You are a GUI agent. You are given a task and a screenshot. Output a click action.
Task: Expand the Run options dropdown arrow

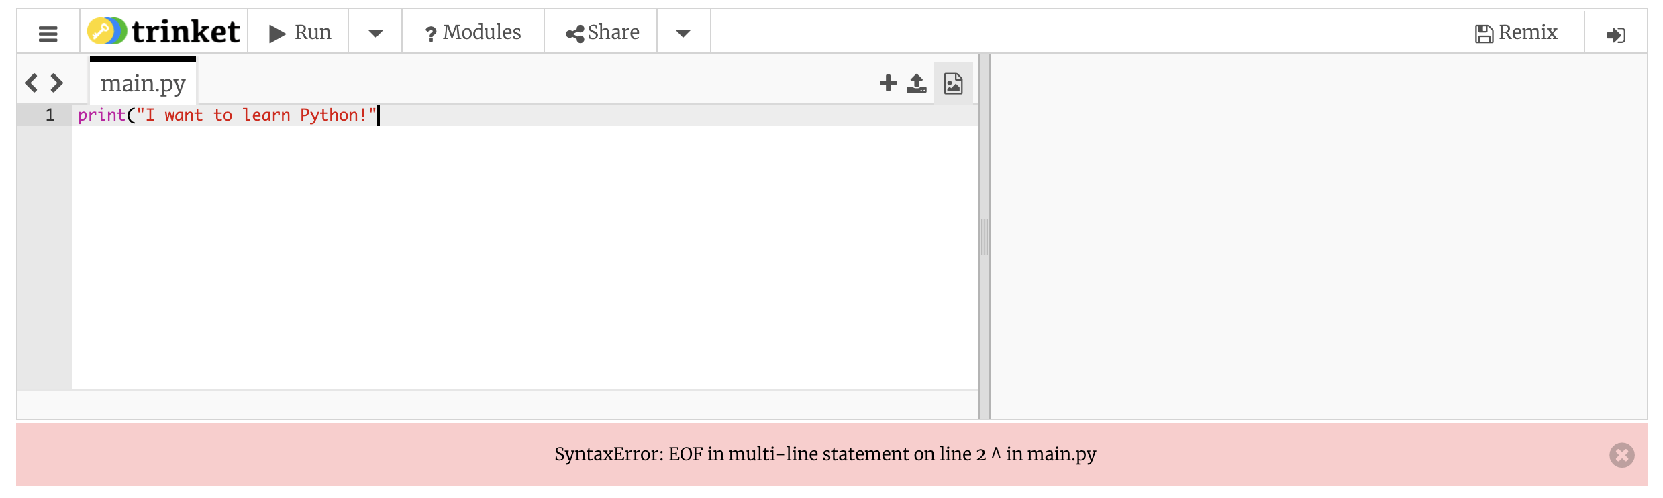tap(375, 32)
